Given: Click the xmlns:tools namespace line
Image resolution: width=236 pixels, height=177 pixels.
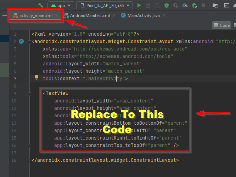Looking at the screenshot, I should point(108,56).
